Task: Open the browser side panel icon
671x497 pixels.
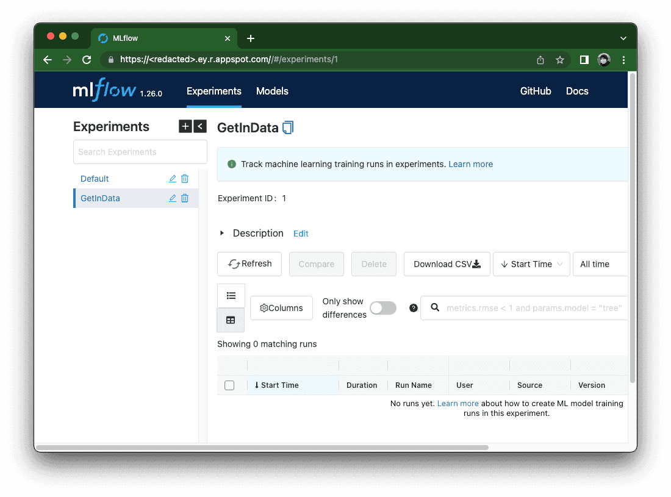Action: pyautogui.click(x=584, y=60)
